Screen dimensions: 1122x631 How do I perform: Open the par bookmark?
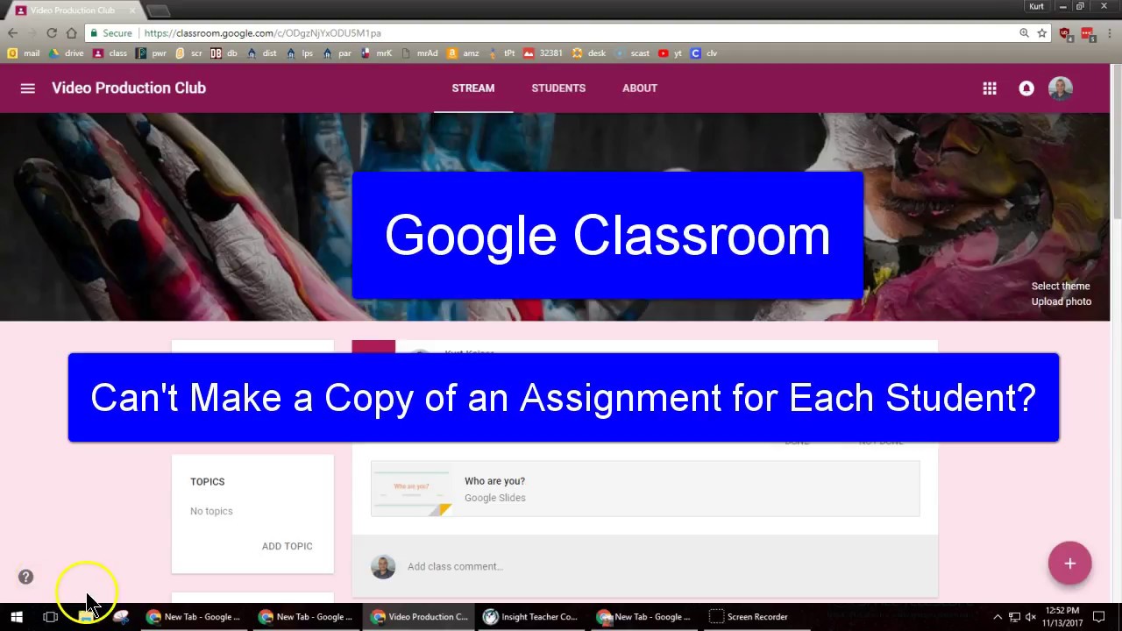click(x=337, y=53)
